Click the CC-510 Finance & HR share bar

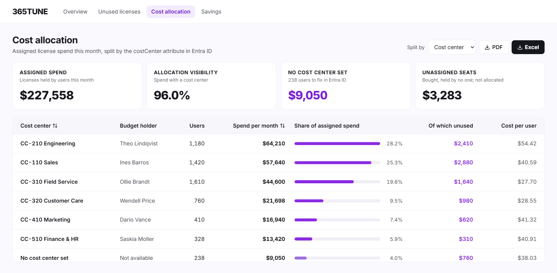(x=337, y=239)
